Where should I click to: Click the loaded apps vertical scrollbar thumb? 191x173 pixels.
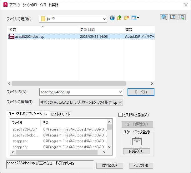coord(109,127)
